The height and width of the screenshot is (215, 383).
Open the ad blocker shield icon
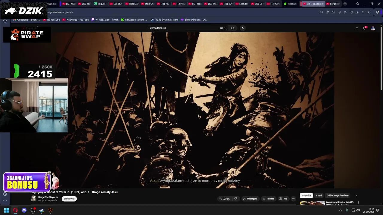click(339, 12)
